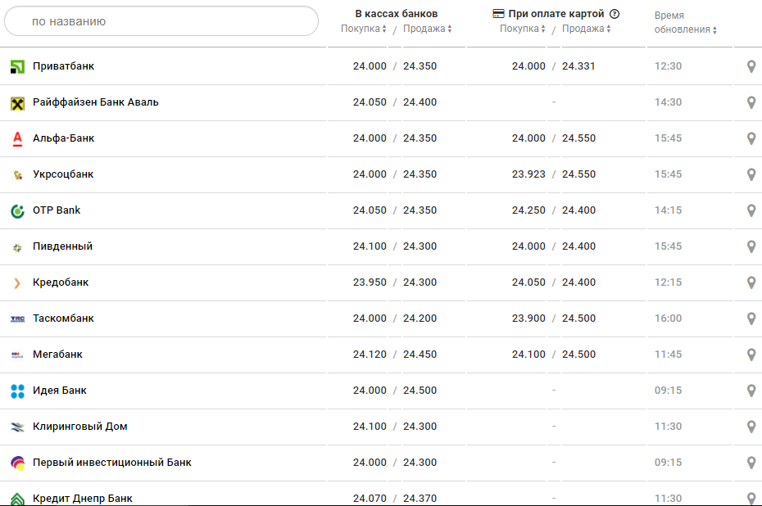Viewport: 762px width, 506px height.
Task: Click the Мегабанк logo icon
Action: click(17, 355)
